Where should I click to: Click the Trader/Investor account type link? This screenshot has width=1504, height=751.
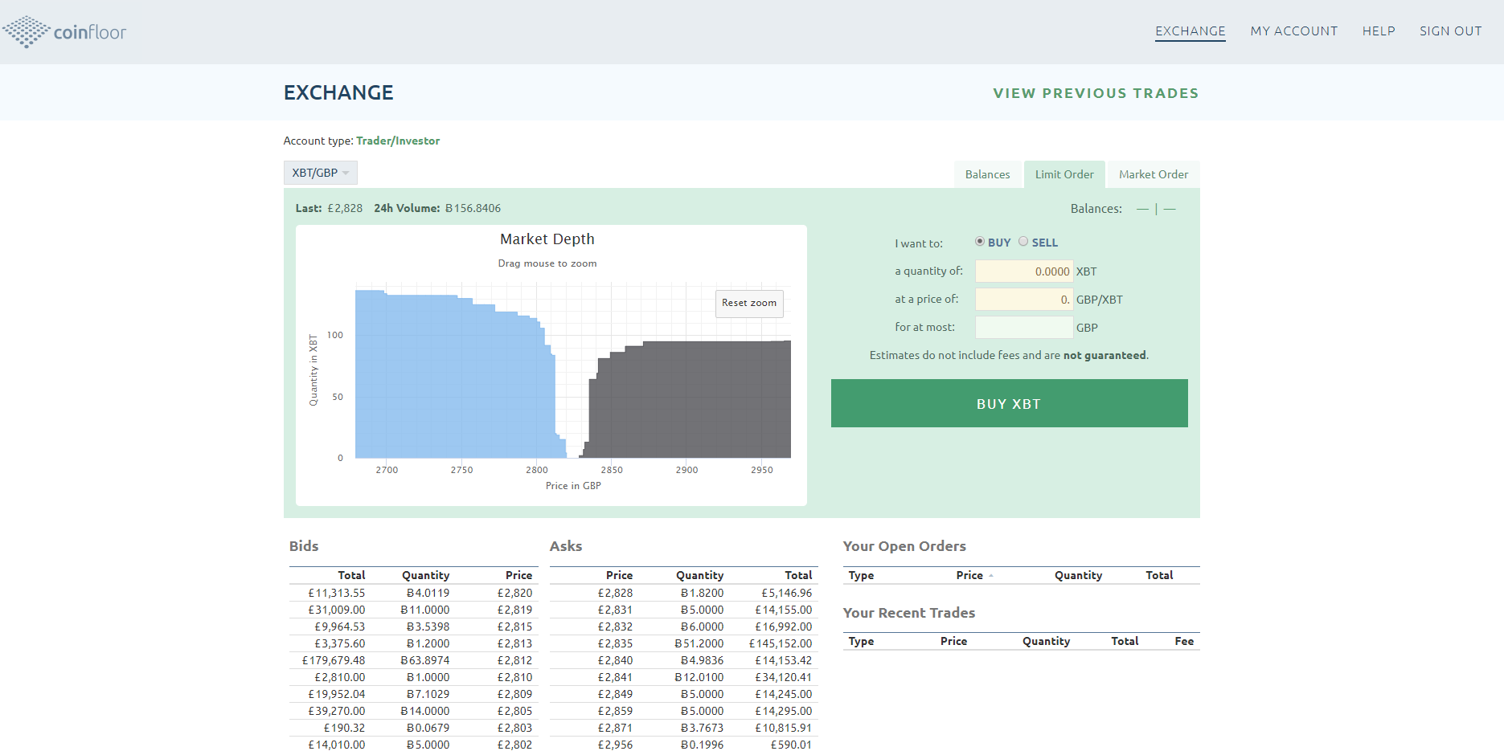pyautogui.click(x=398, y=141)
